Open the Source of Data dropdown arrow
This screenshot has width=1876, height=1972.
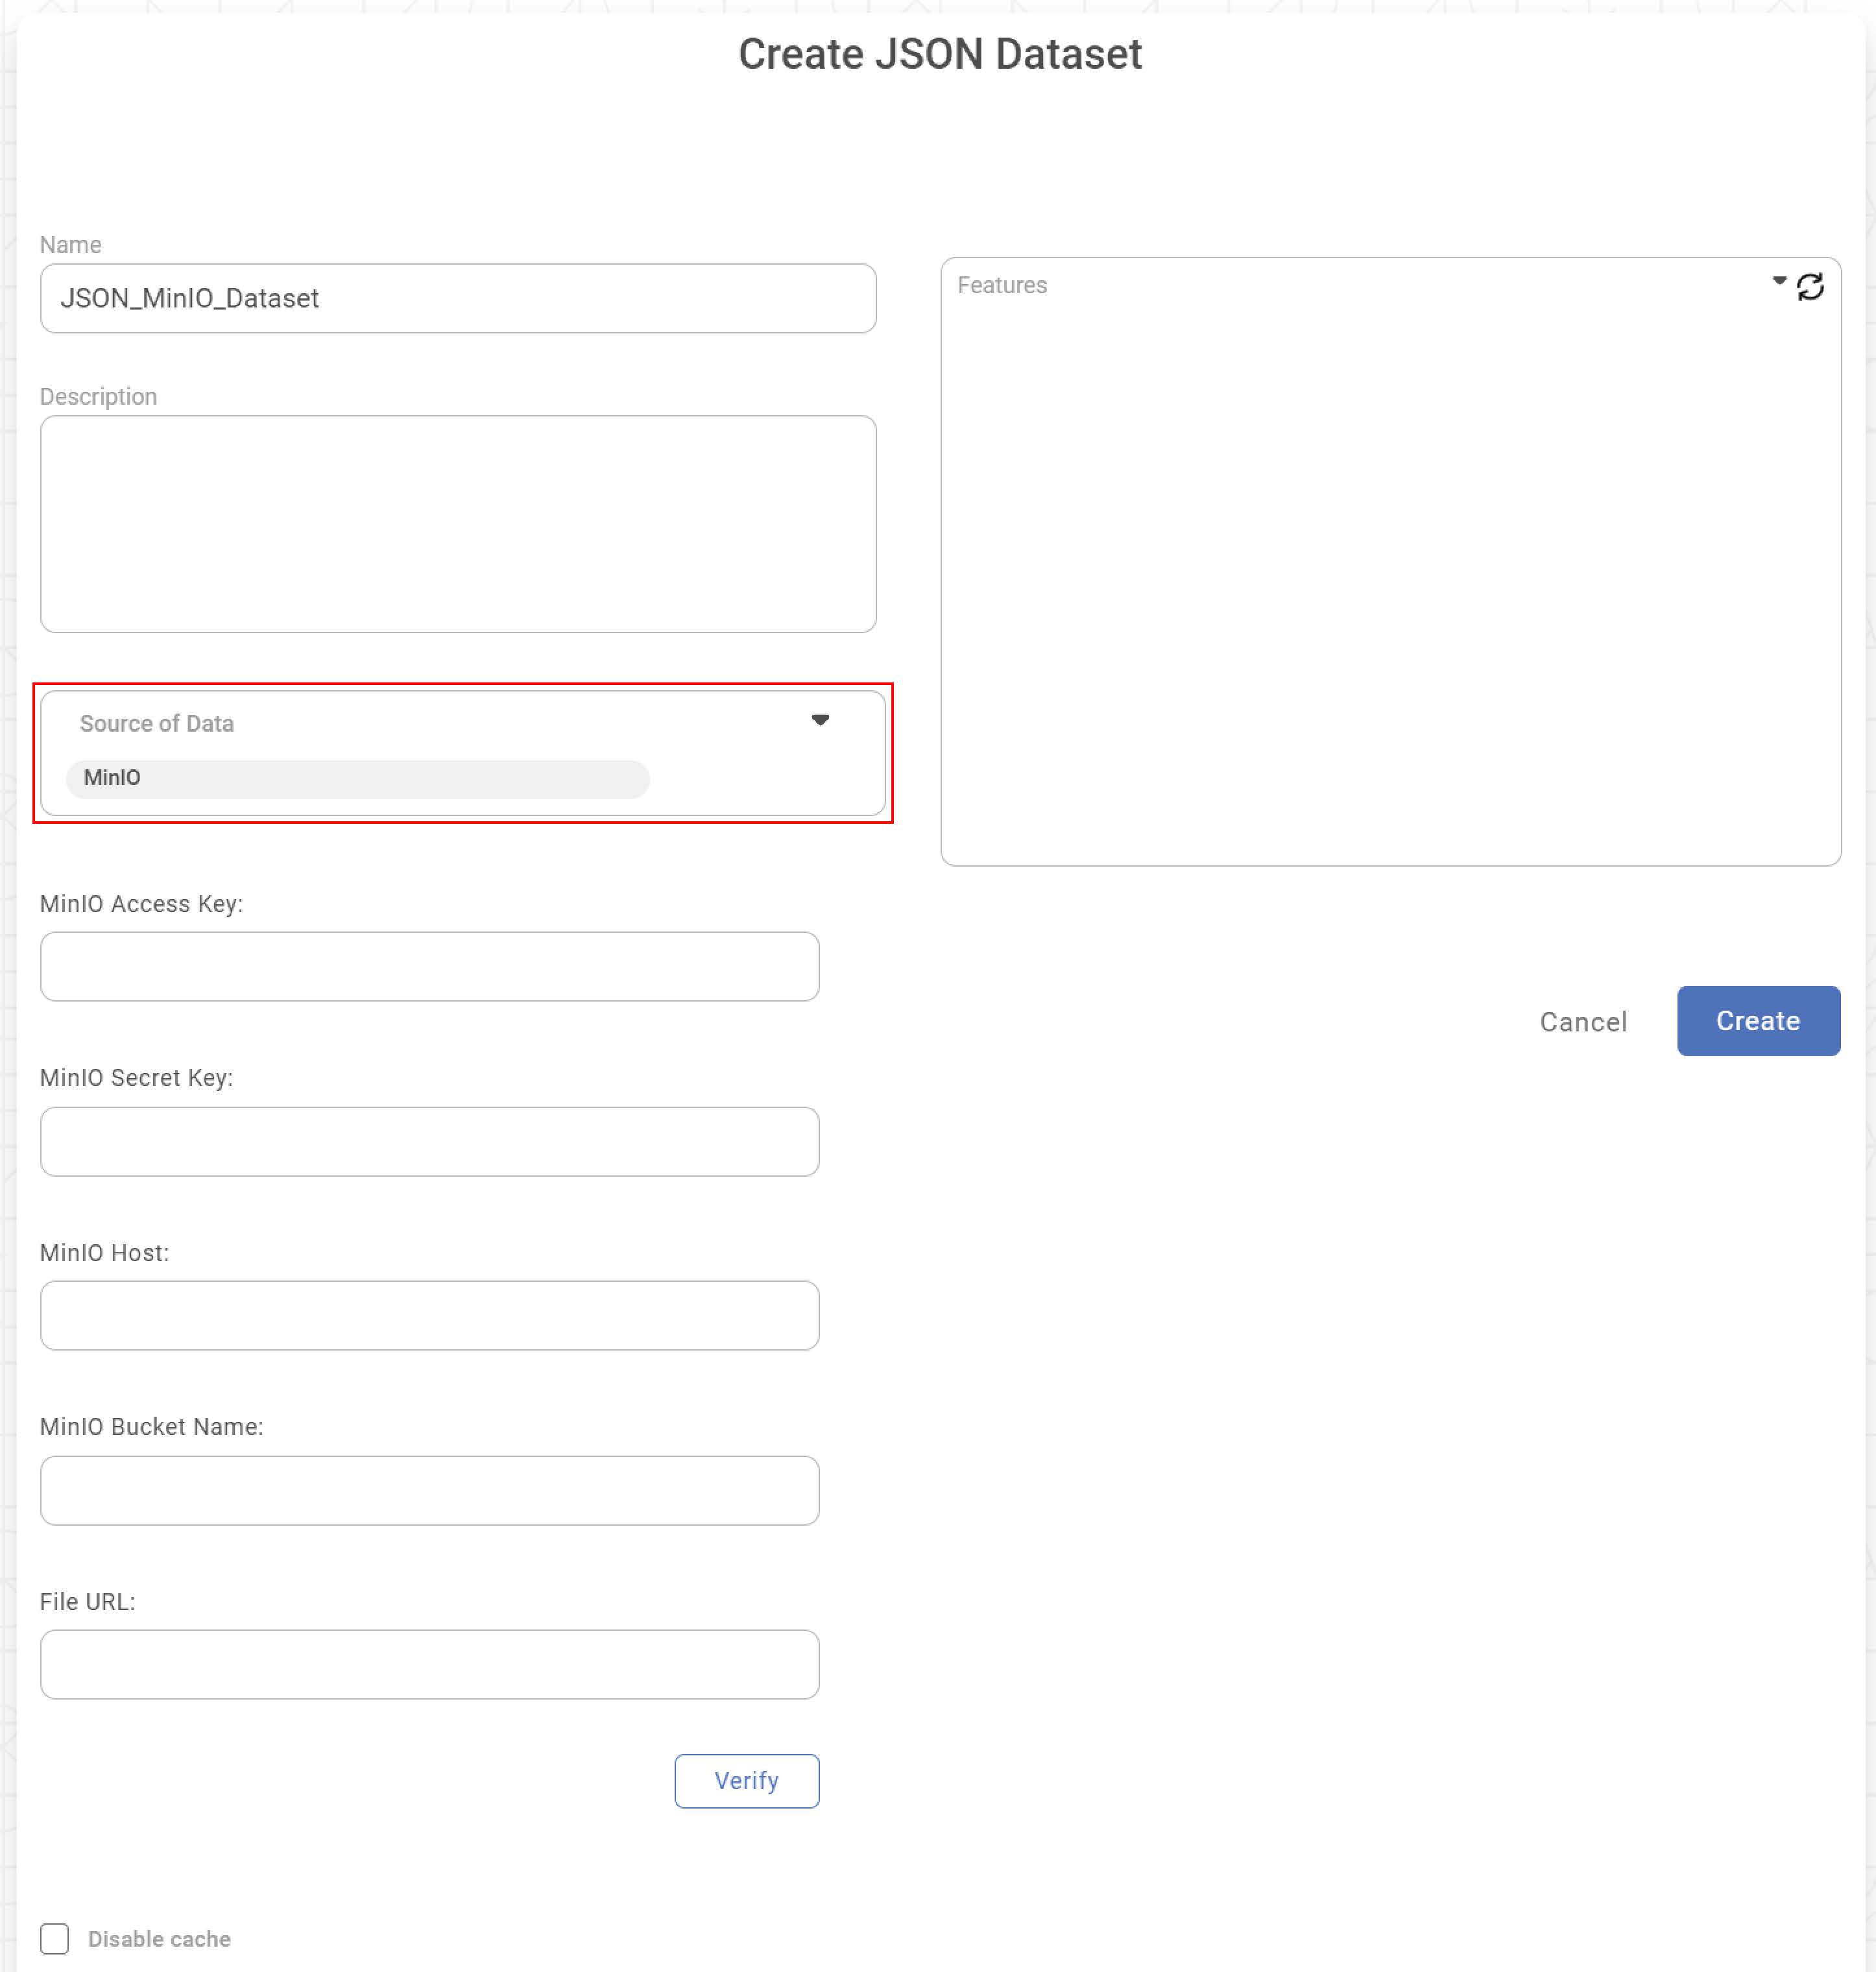(x=820, y=720)
